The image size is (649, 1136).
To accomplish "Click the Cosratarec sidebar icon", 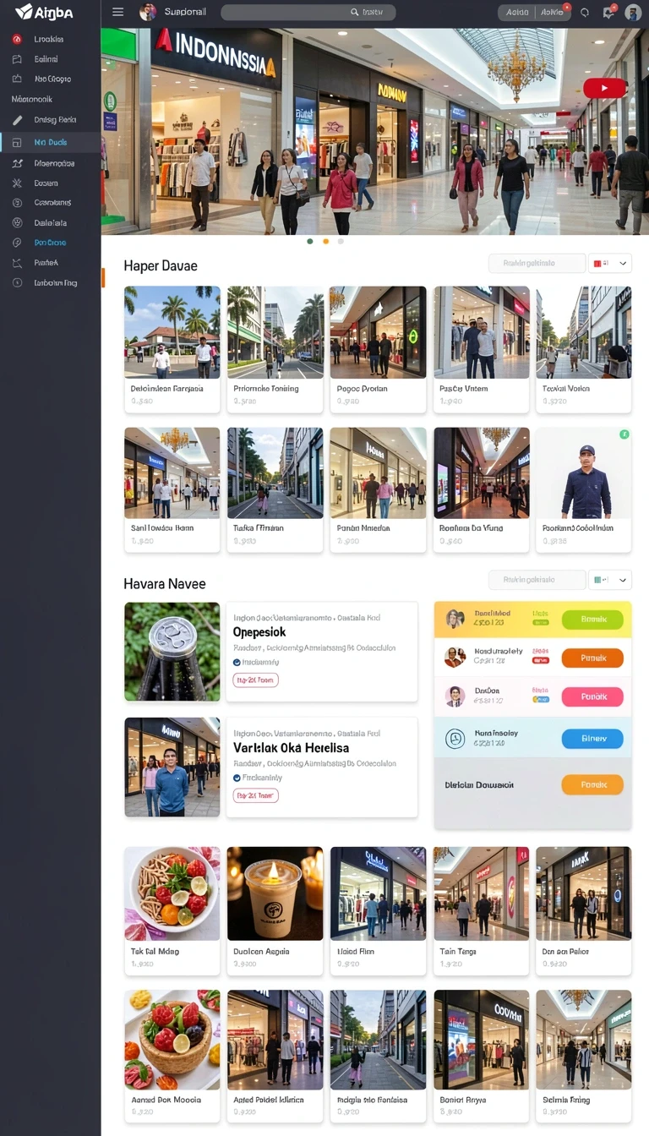I will (x=17, y=203).
